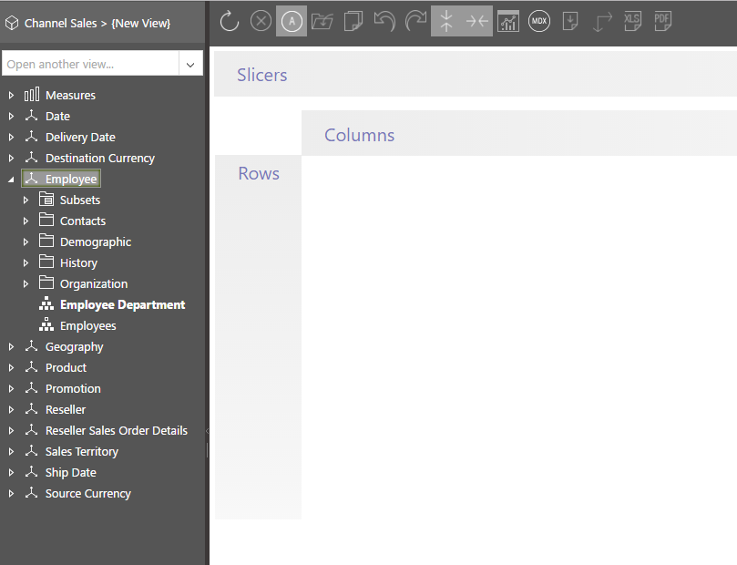Click the 'Open another view...' input field

(90, 64)
